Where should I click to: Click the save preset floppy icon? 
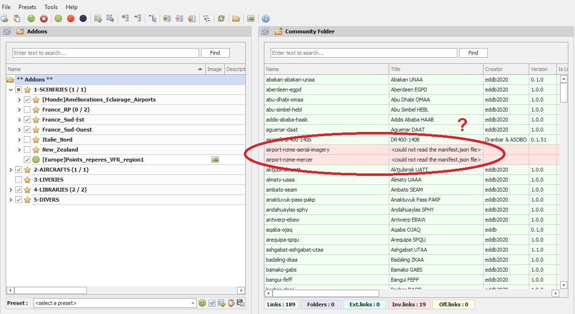click(x=241, y=303)
